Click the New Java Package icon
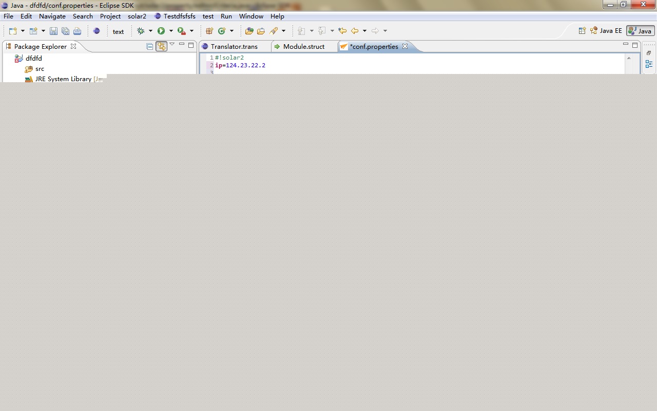This screenshot has width=657, height=411. (x=209, y=31)
